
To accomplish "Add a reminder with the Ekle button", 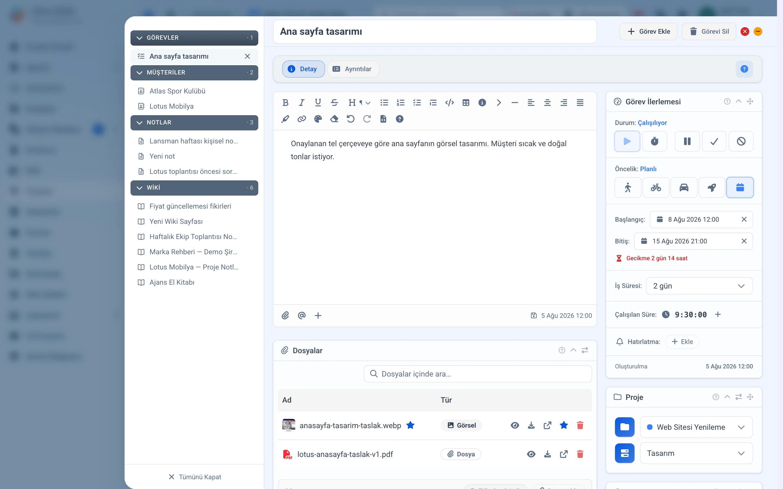I will click(x=682, y=342).
